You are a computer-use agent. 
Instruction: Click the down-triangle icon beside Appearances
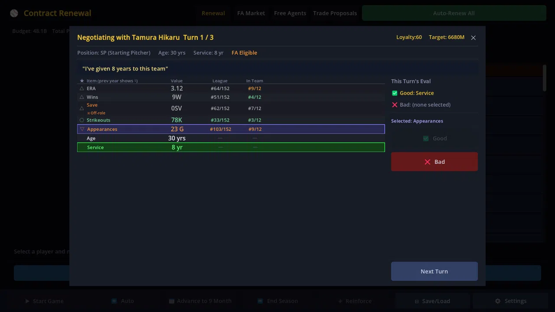(82, 129)
